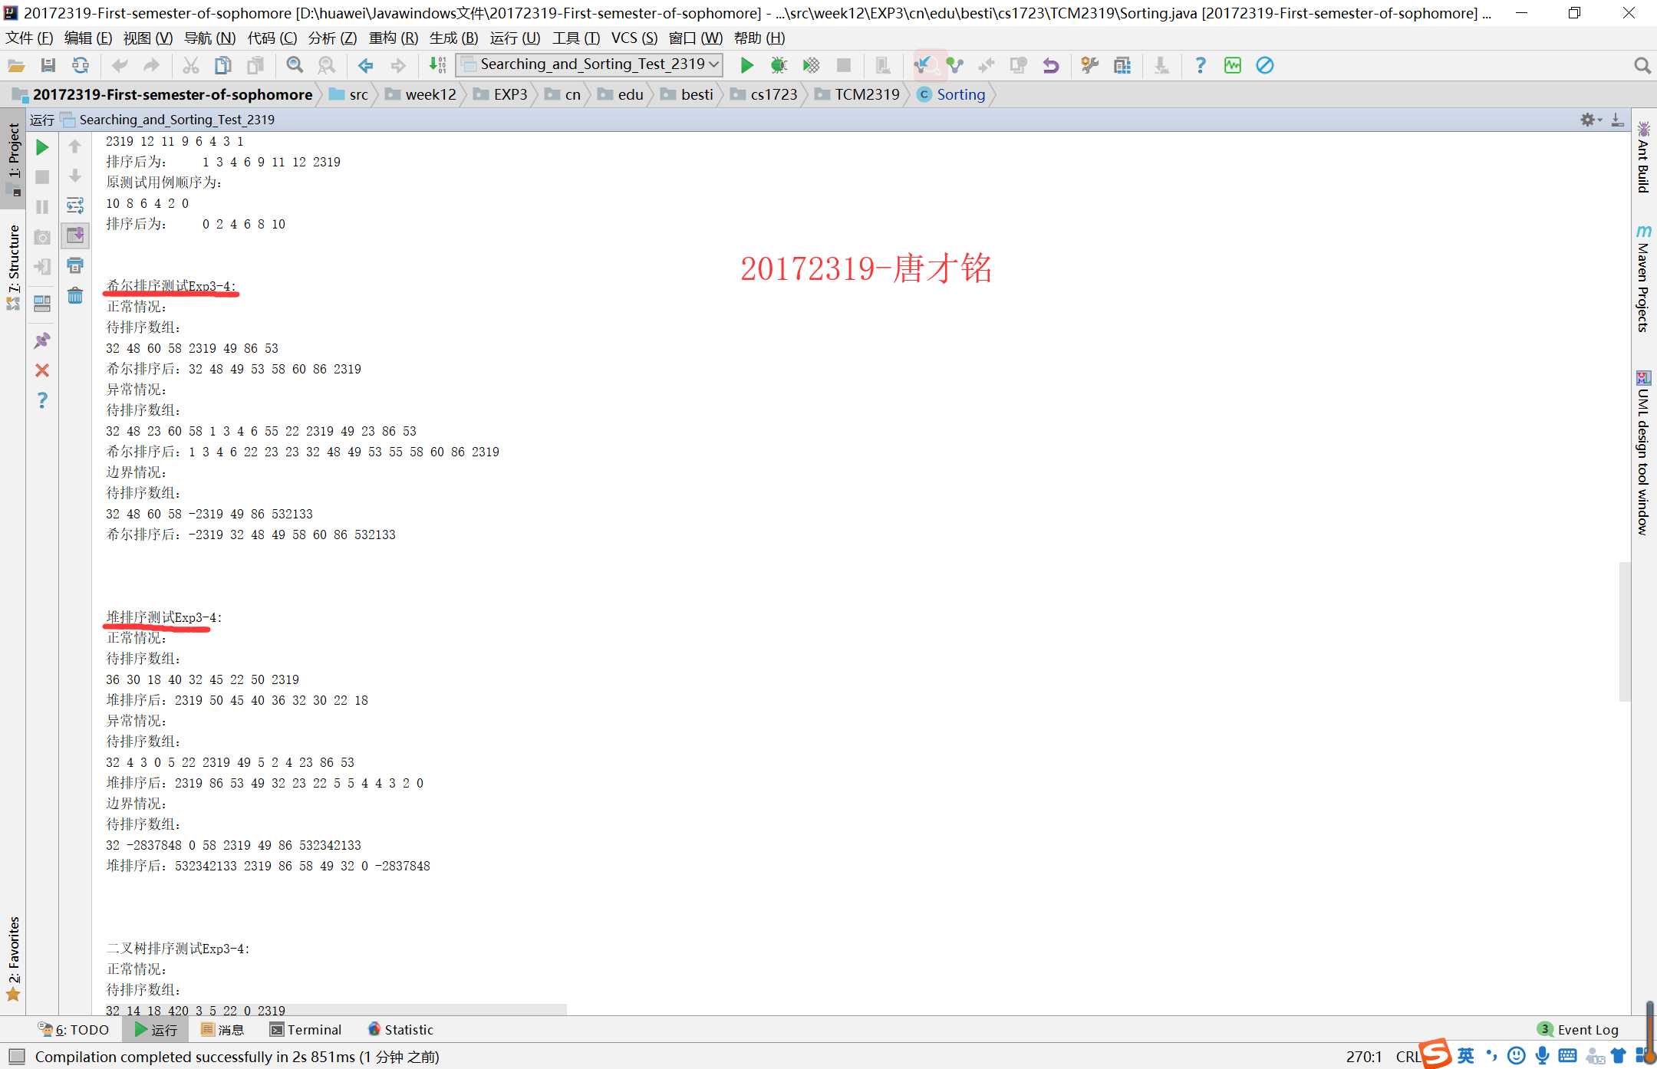Open the 文件 (F) menu
1657x1069 pixels.
coord(29,38)
